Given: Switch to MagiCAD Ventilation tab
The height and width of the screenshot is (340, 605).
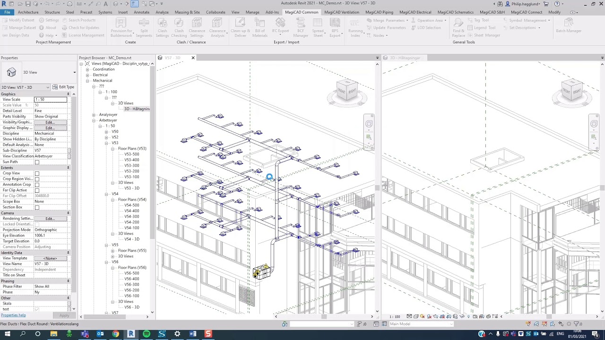Looking at the screenshot, I should pos(342,12).
